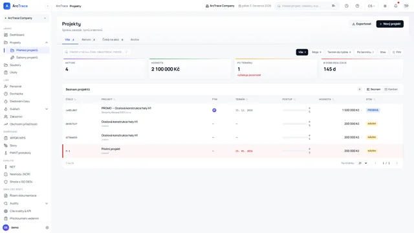Go to Úkoly in the sidebar
The height and width of the screenshot is (233, 414).
14,72
